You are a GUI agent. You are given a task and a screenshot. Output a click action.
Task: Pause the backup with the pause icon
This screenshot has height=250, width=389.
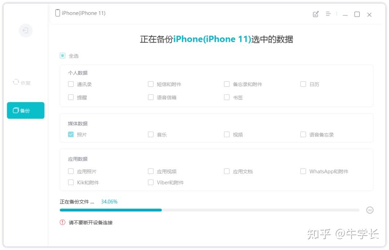370,210
